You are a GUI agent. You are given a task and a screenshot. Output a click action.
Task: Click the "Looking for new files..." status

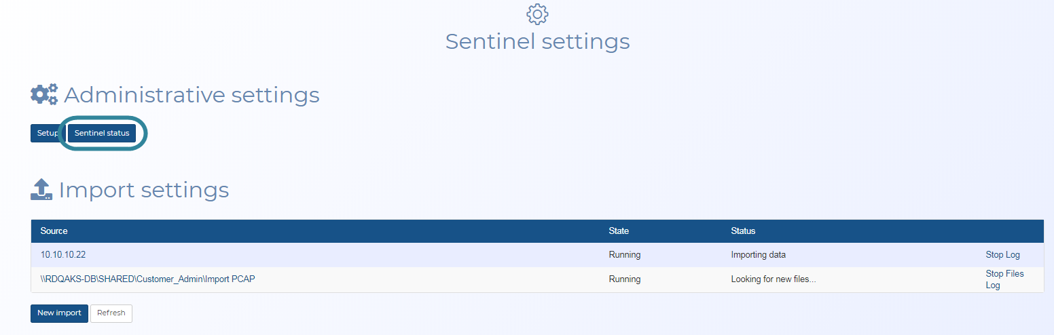pos(774,279)
